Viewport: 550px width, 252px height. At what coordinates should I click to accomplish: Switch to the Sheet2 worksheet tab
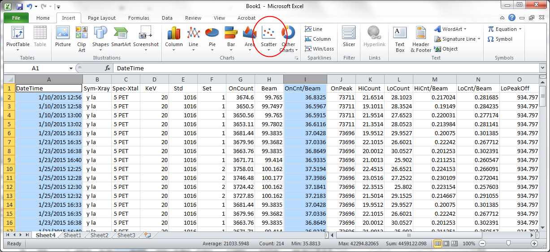point(99,235)
